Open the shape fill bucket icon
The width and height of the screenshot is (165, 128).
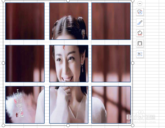click(x=140, y=33)
